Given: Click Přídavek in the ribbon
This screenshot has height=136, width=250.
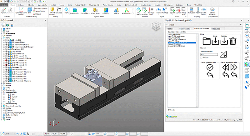Looking at the screenshot, I should (37, 14).
